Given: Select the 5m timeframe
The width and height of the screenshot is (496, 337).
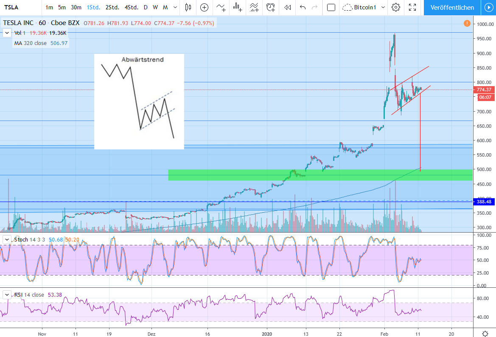Looking at the screenshot, I should tap(62, 7).
